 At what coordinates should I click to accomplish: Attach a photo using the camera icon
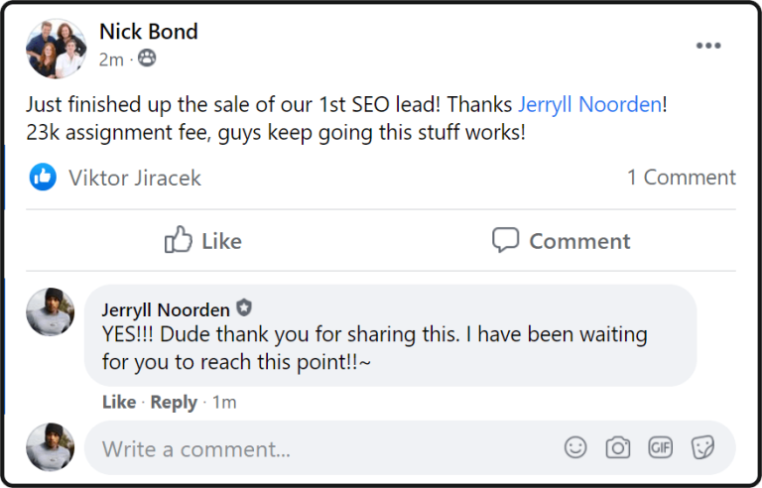(x=618, y=447)
